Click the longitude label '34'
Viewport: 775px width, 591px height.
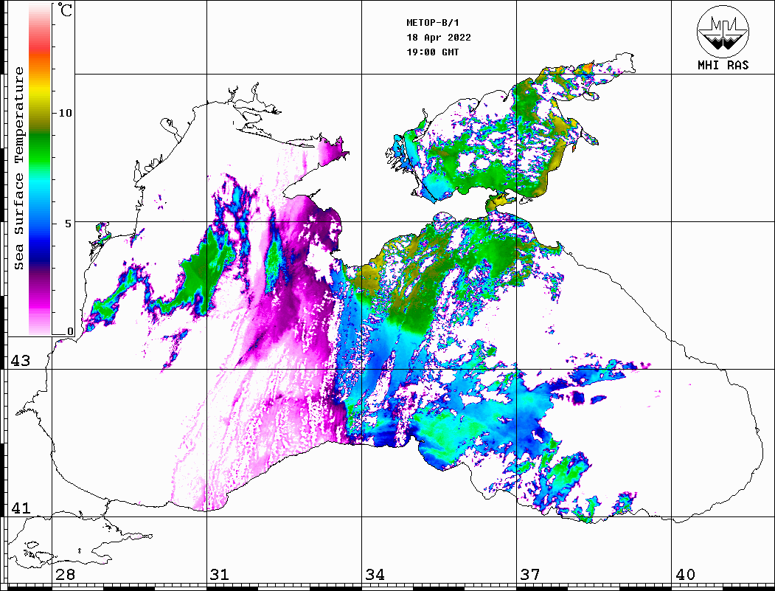click(x=375, y=574)
